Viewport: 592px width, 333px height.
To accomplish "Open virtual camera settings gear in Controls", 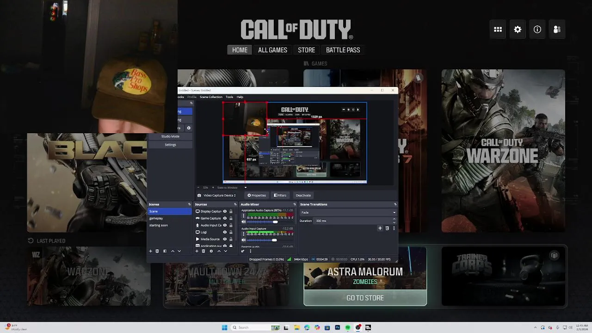I will coord(188,128).
